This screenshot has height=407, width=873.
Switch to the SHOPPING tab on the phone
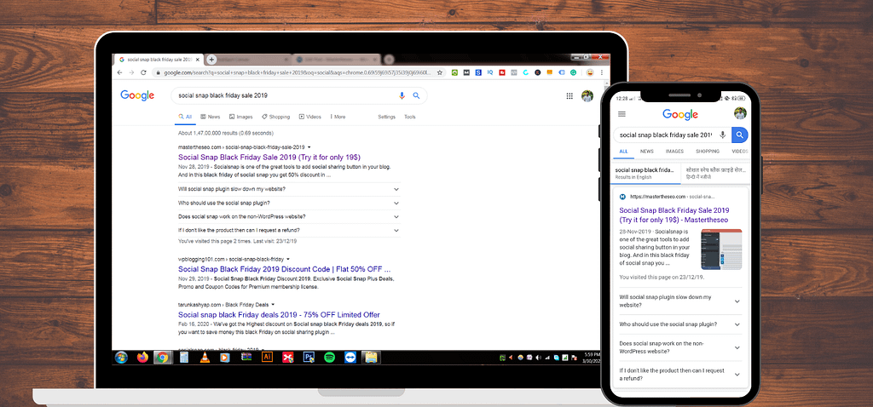point(707,152)
